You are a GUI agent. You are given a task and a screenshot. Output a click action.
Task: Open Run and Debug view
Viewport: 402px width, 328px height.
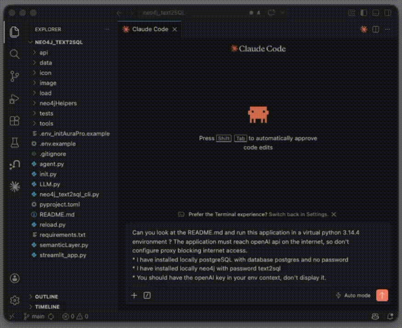(x=14, y=99)
